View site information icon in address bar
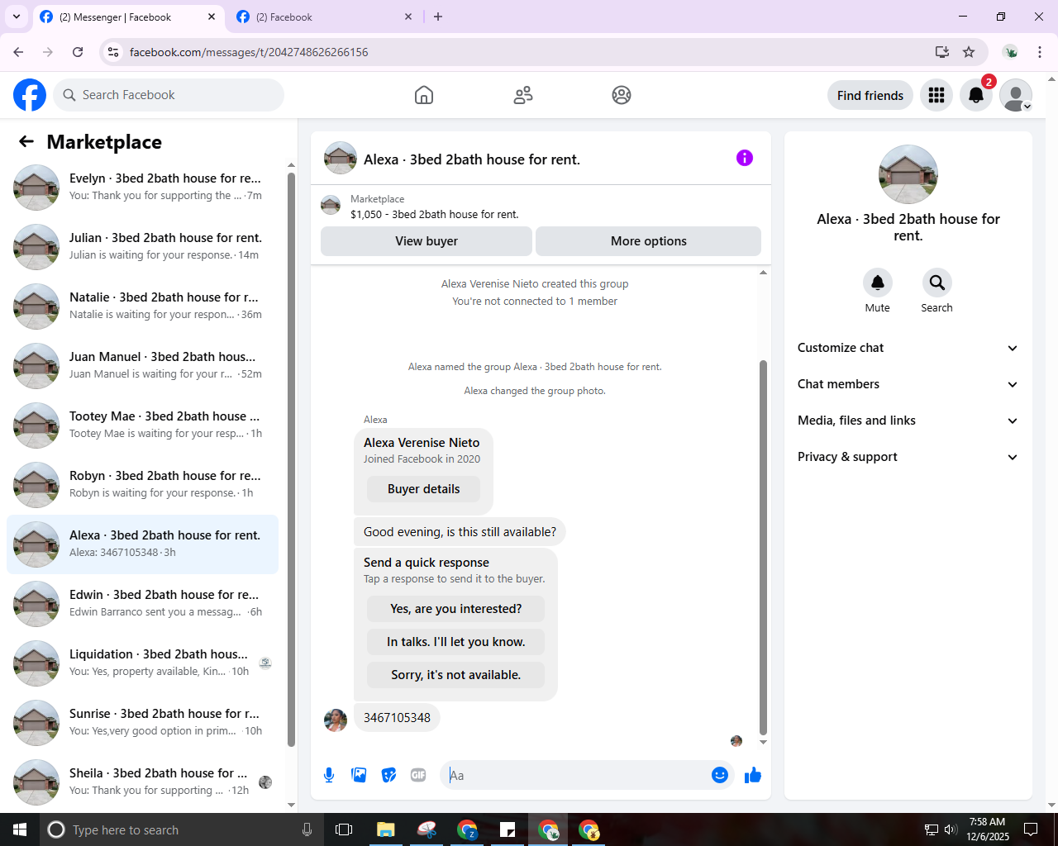The image size is (1058, 846). coord(113,52)
